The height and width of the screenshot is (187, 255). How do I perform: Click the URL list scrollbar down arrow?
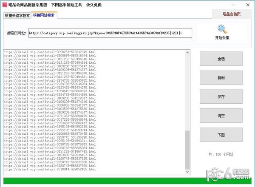[187, 172]
